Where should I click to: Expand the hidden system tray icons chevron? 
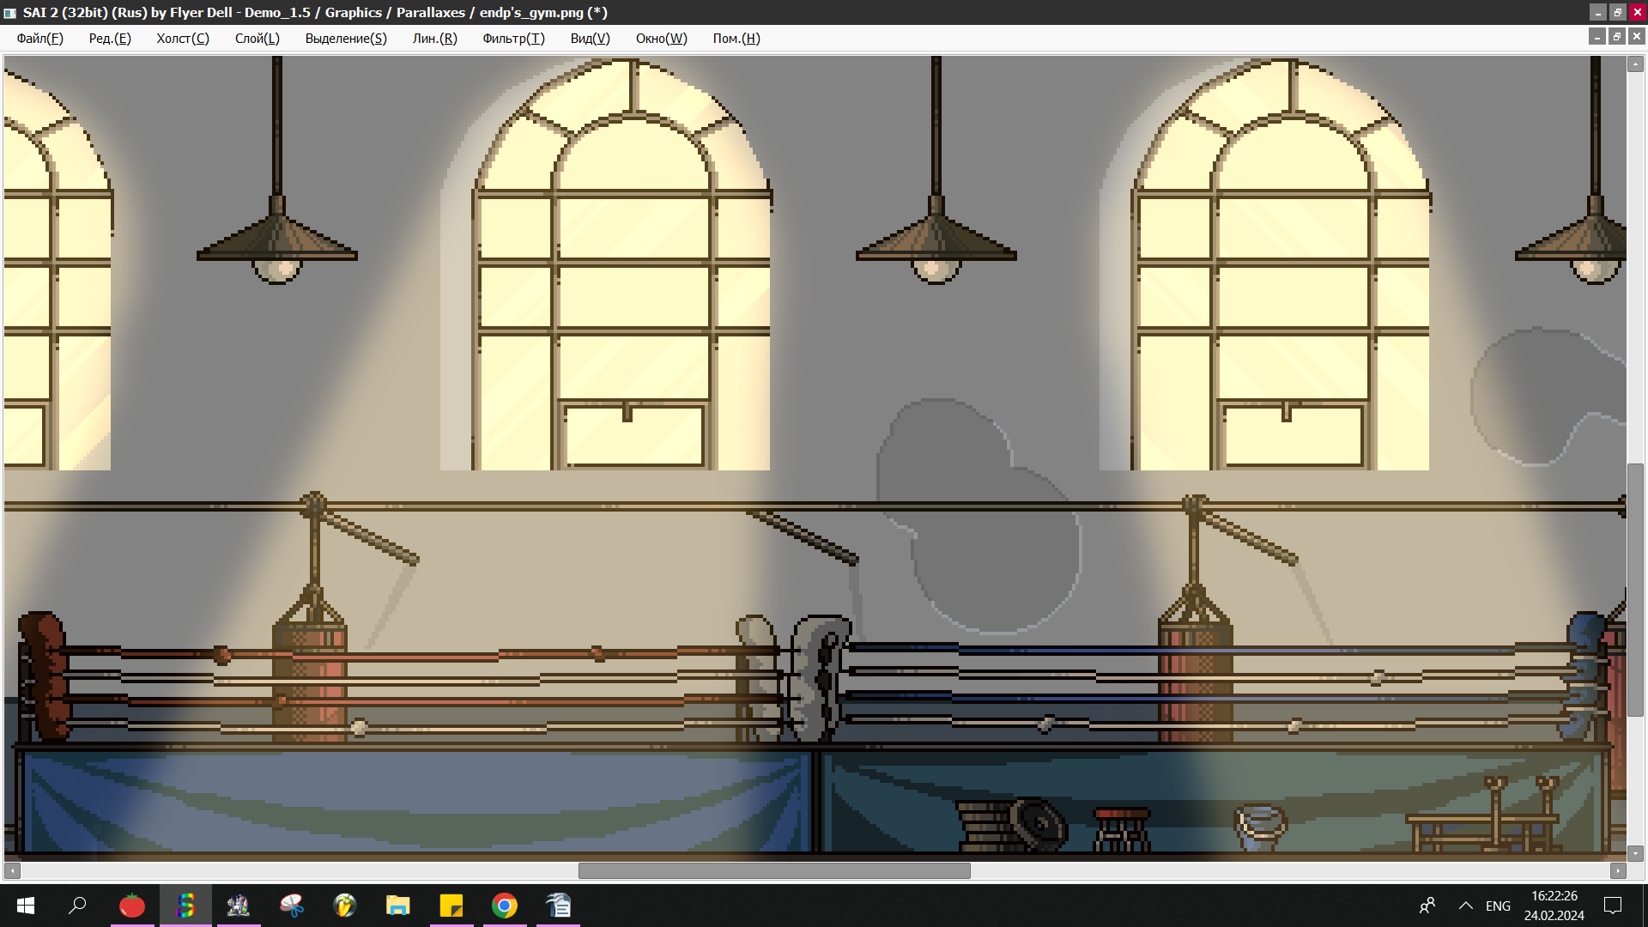(x=1466, y=906)
